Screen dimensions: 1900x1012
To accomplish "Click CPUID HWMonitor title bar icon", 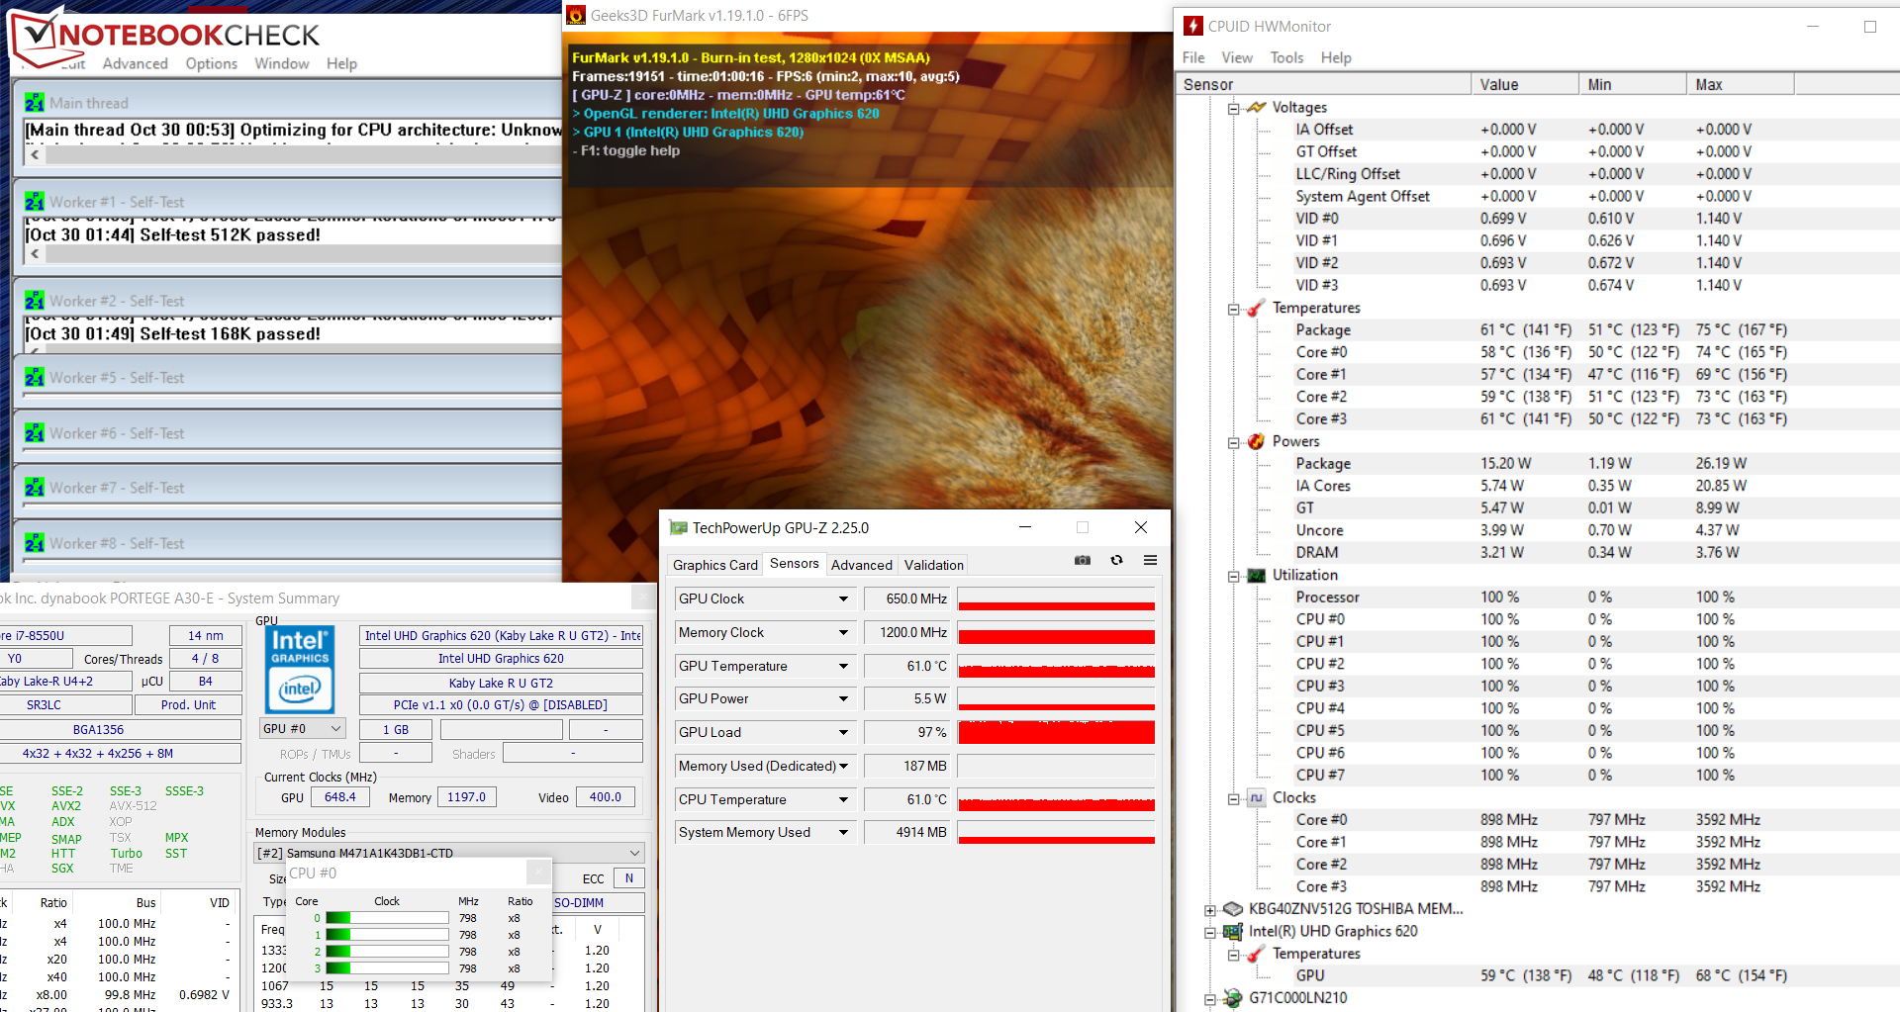I will click(1193, 27).
